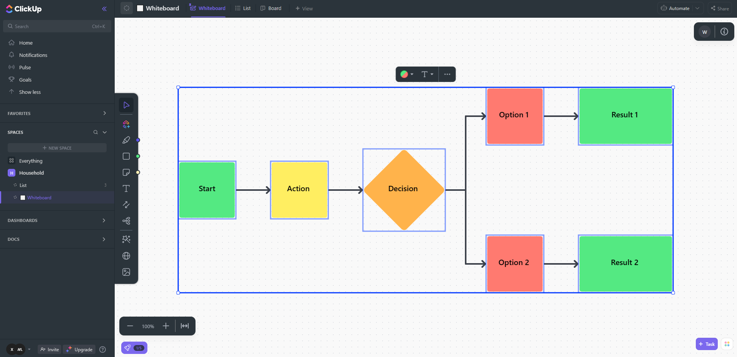
Task: Collapse the sidebar with double-chevron
Action: tap(104, 9)
